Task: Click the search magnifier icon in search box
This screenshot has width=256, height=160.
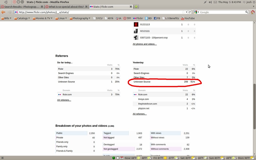Action: 247,12
